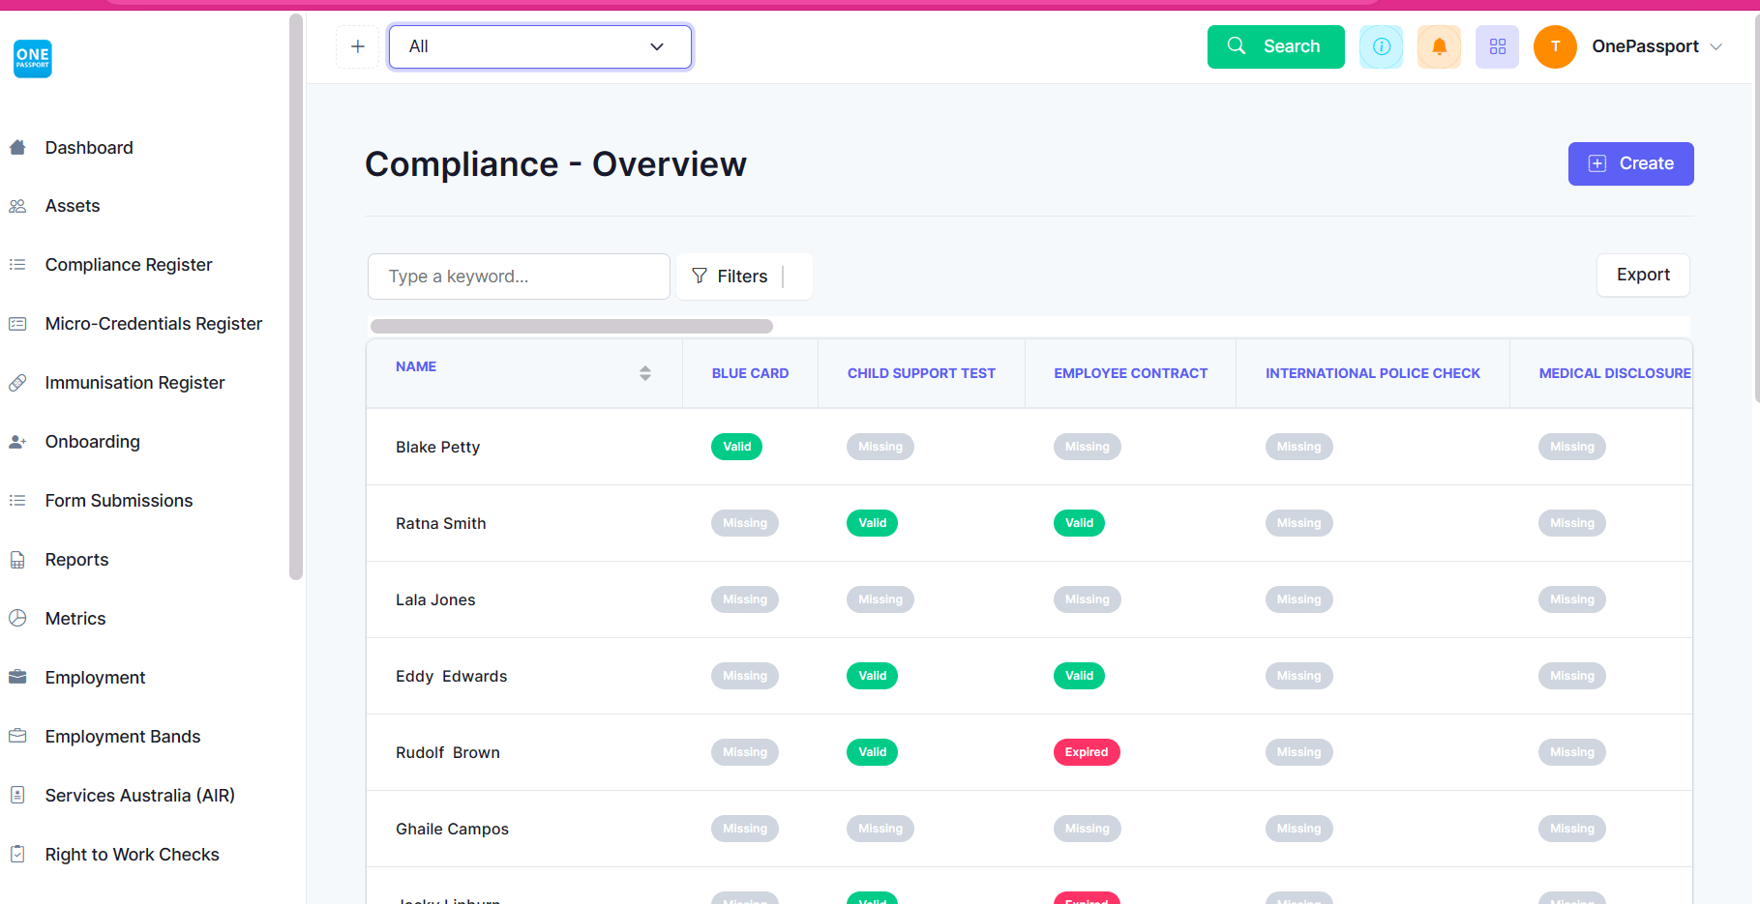Sort by the NAME column arrows

[645, 373]
